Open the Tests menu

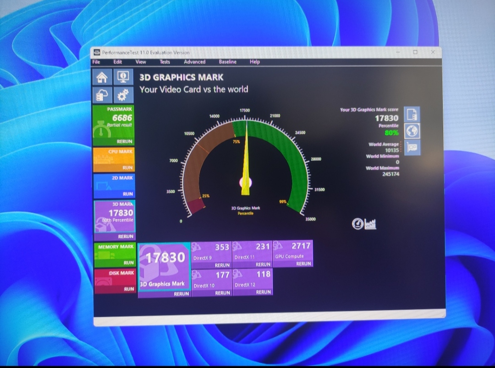tap(165, 62)
